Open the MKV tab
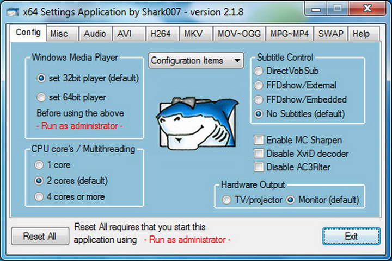392x261 pixels. 196,34
